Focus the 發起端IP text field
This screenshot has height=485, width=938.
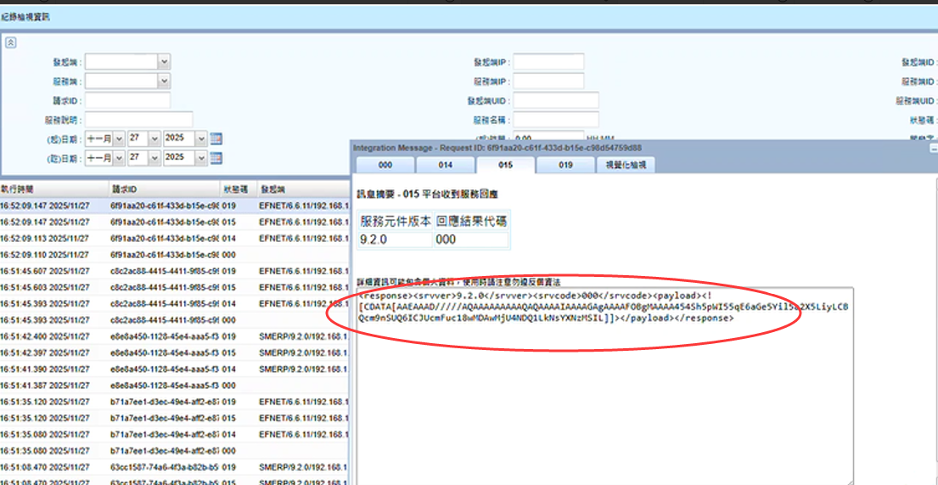pos(548,62)
